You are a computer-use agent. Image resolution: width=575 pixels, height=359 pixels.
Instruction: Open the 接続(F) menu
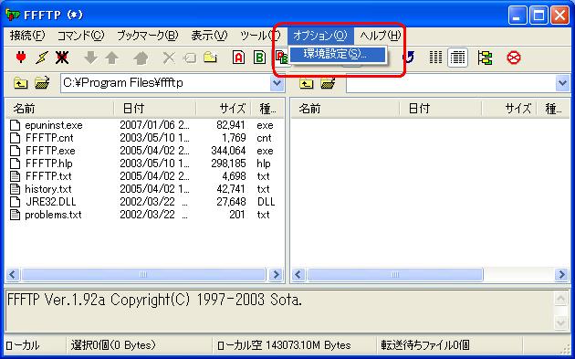[27, 36]
